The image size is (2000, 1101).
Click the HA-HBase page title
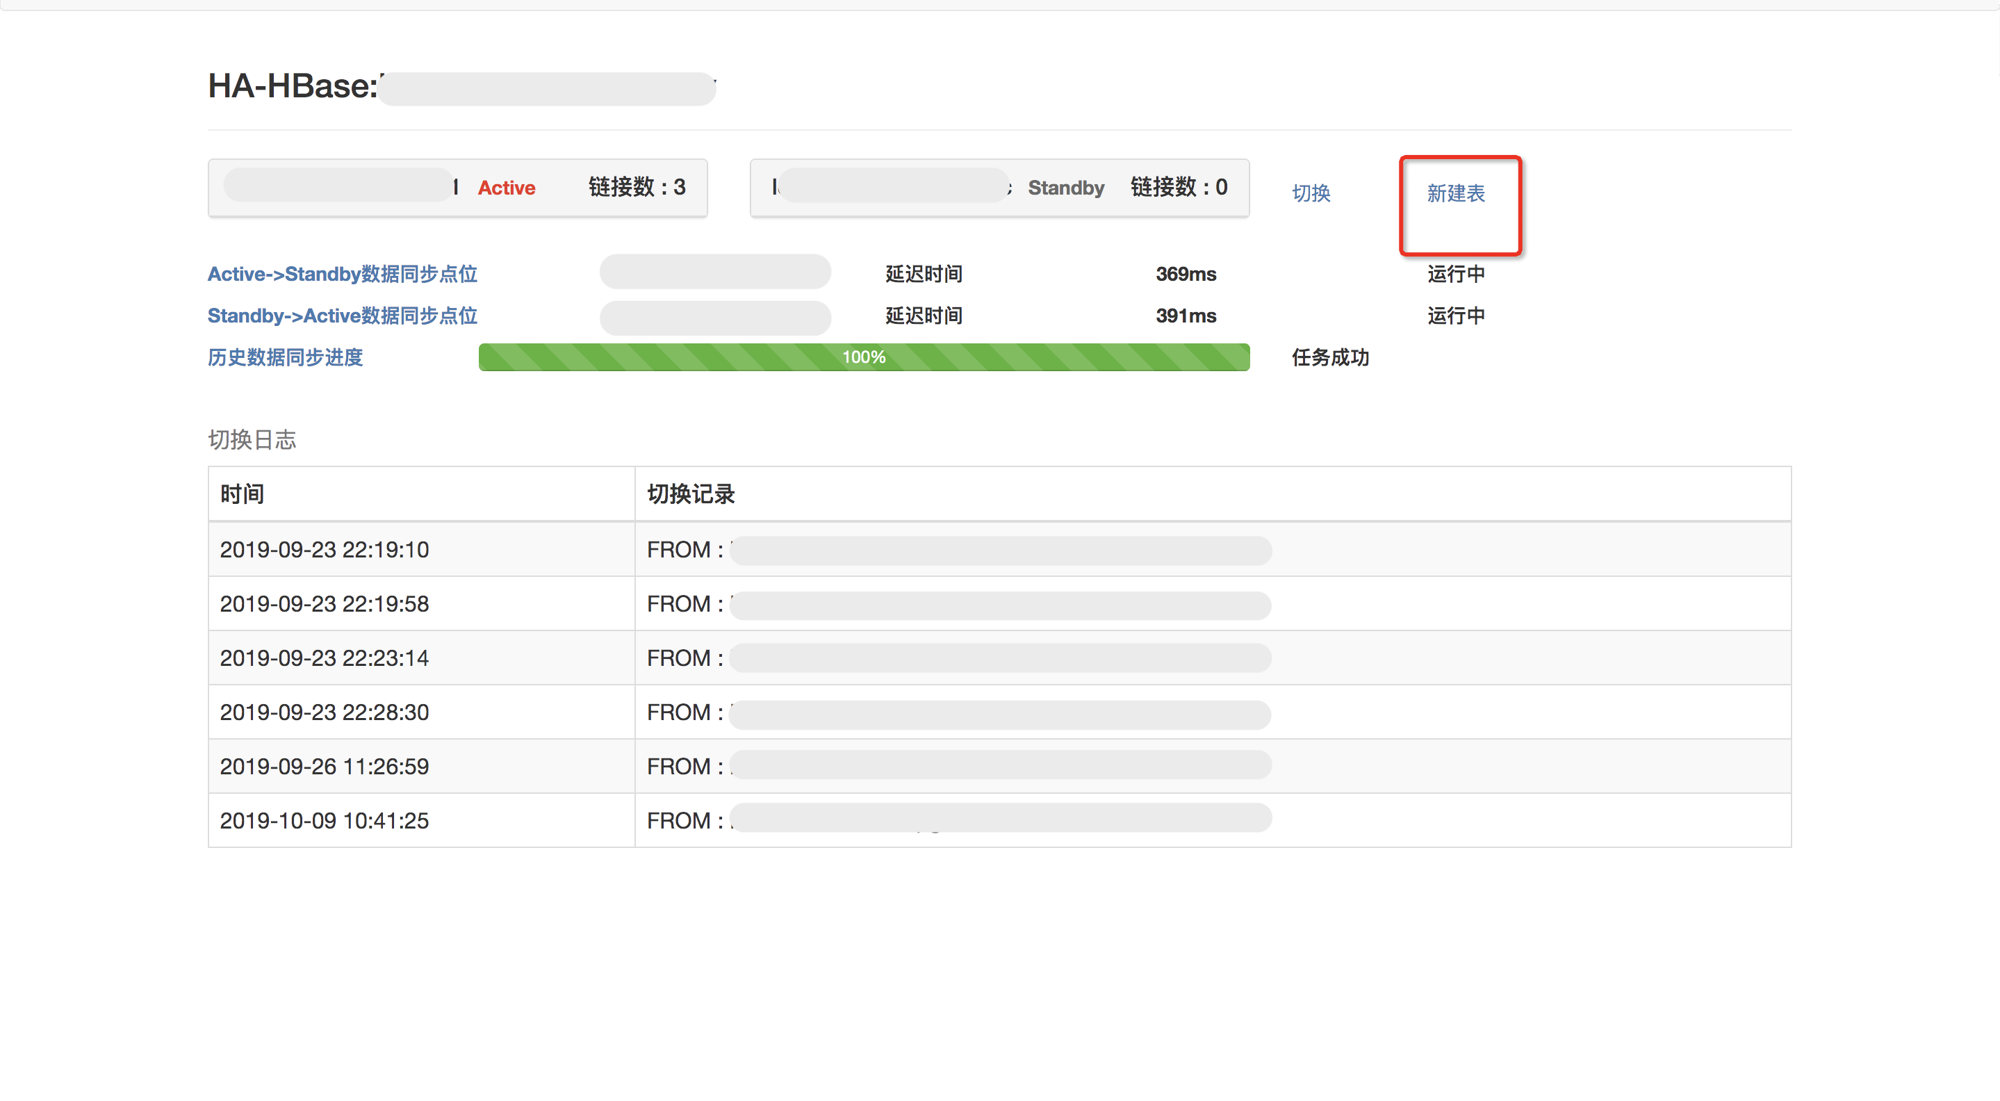coord(461,86)
